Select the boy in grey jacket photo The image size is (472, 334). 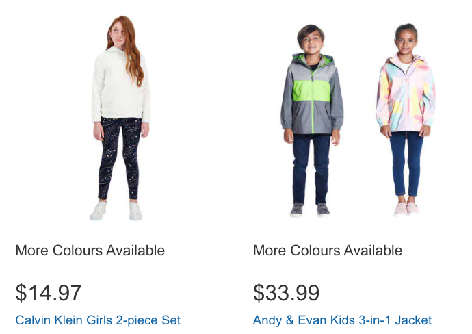312,120
